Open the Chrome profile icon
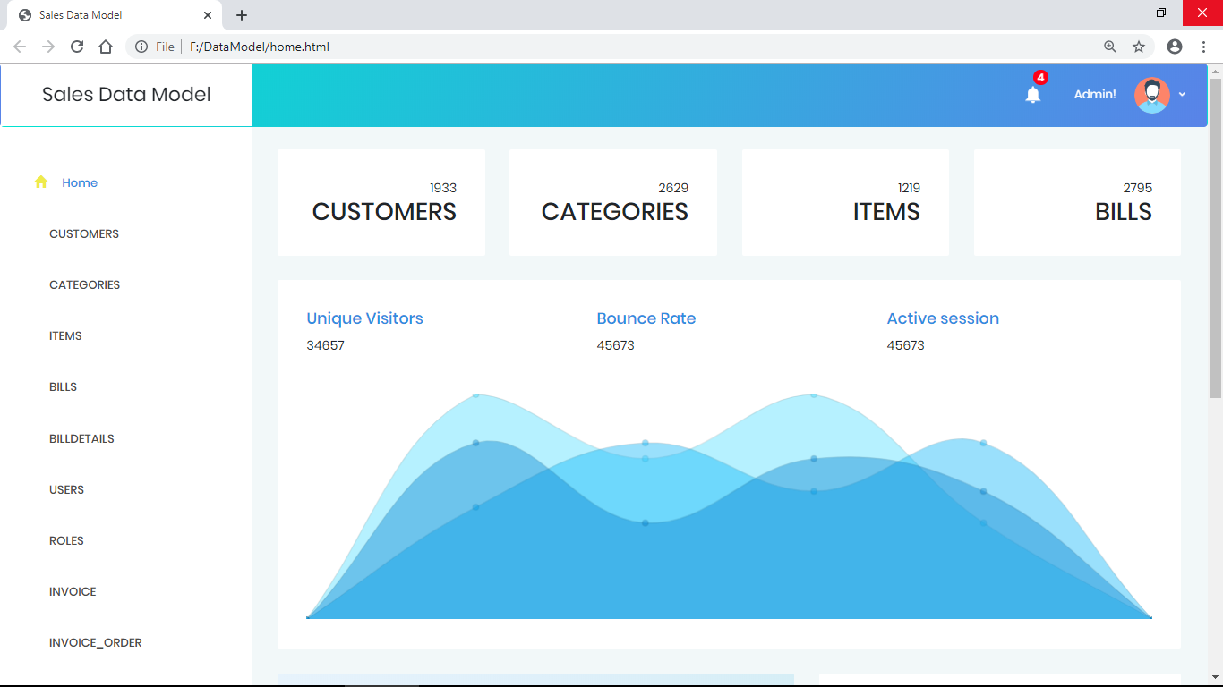Screen dimensions: 1223x687 click(x=1175, y=47)
